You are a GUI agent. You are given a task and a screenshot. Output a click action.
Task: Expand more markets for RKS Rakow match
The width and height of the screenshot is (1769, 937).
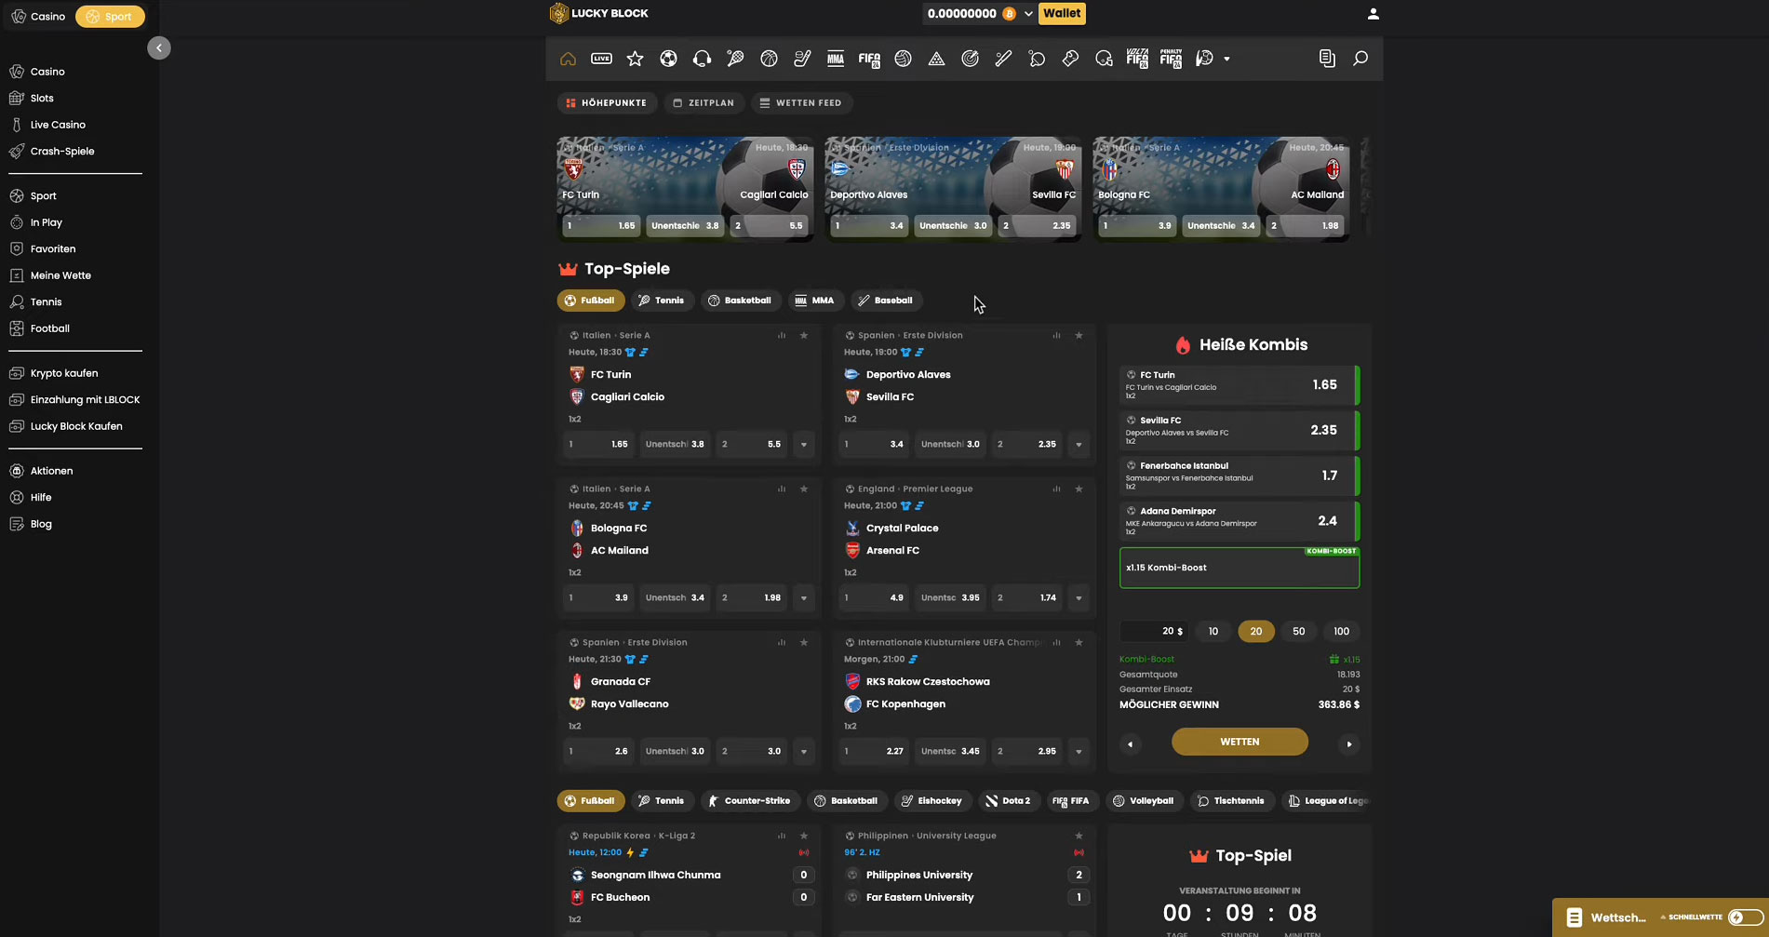pos(1079,752)
